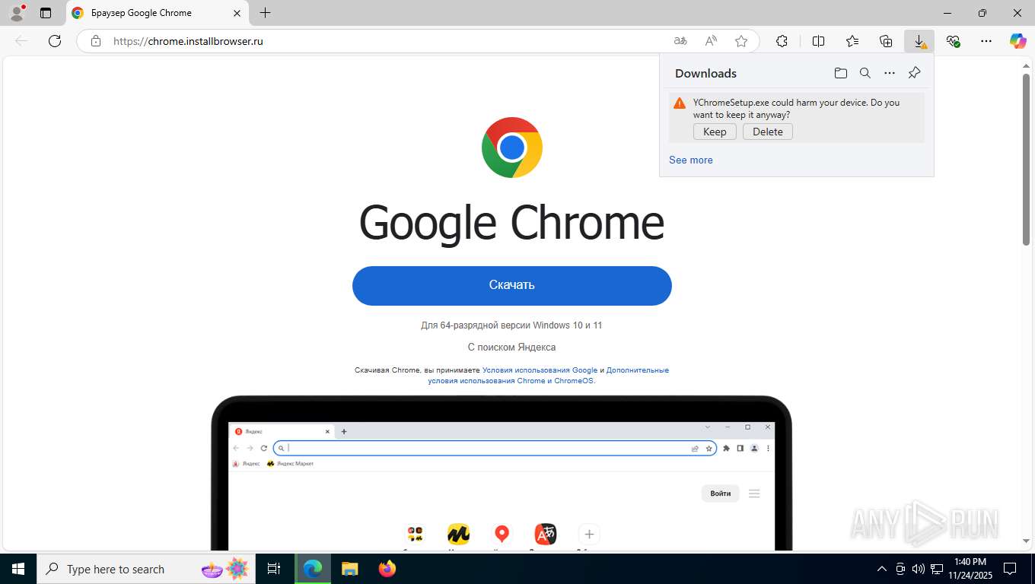The width and height of the screenshot is (1035, 584).
Task: Open the notification center icon
Action: pos(1010,569)
